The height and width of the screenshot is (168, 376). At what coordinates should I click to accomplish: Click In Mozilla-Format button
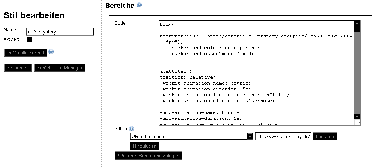click(x=26, y=53)
